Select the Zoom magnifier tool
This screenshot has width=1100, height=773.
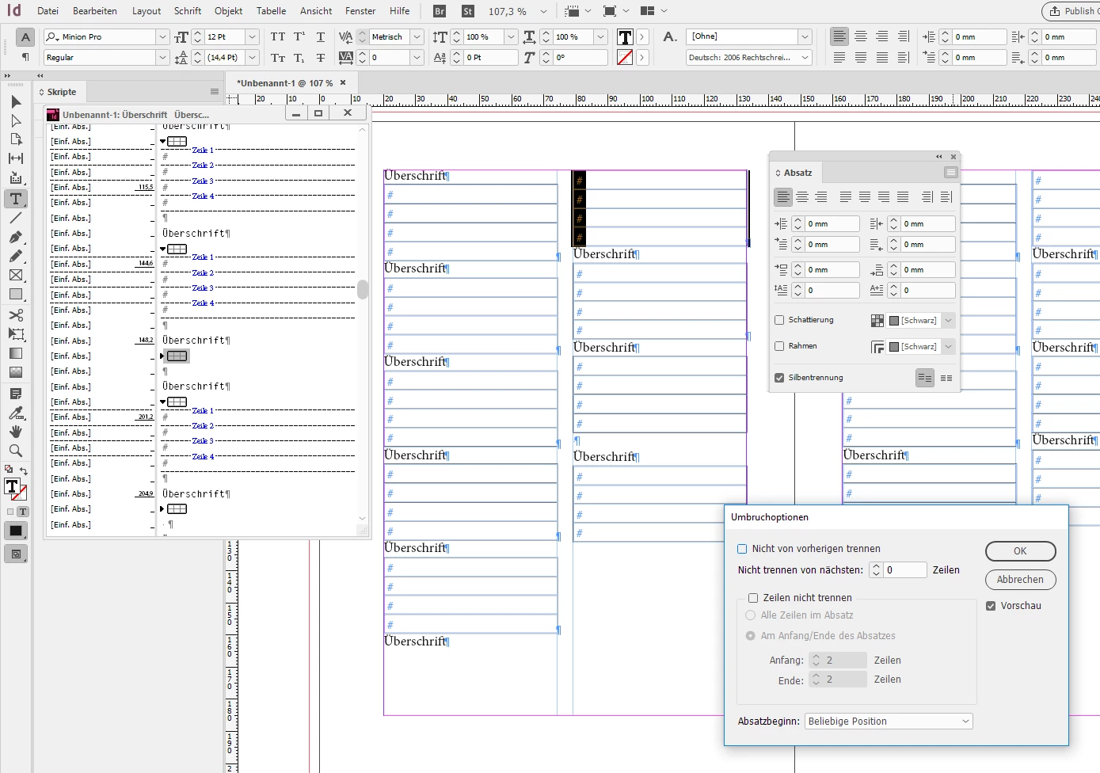pyautogui.click(x=16, y=451)
